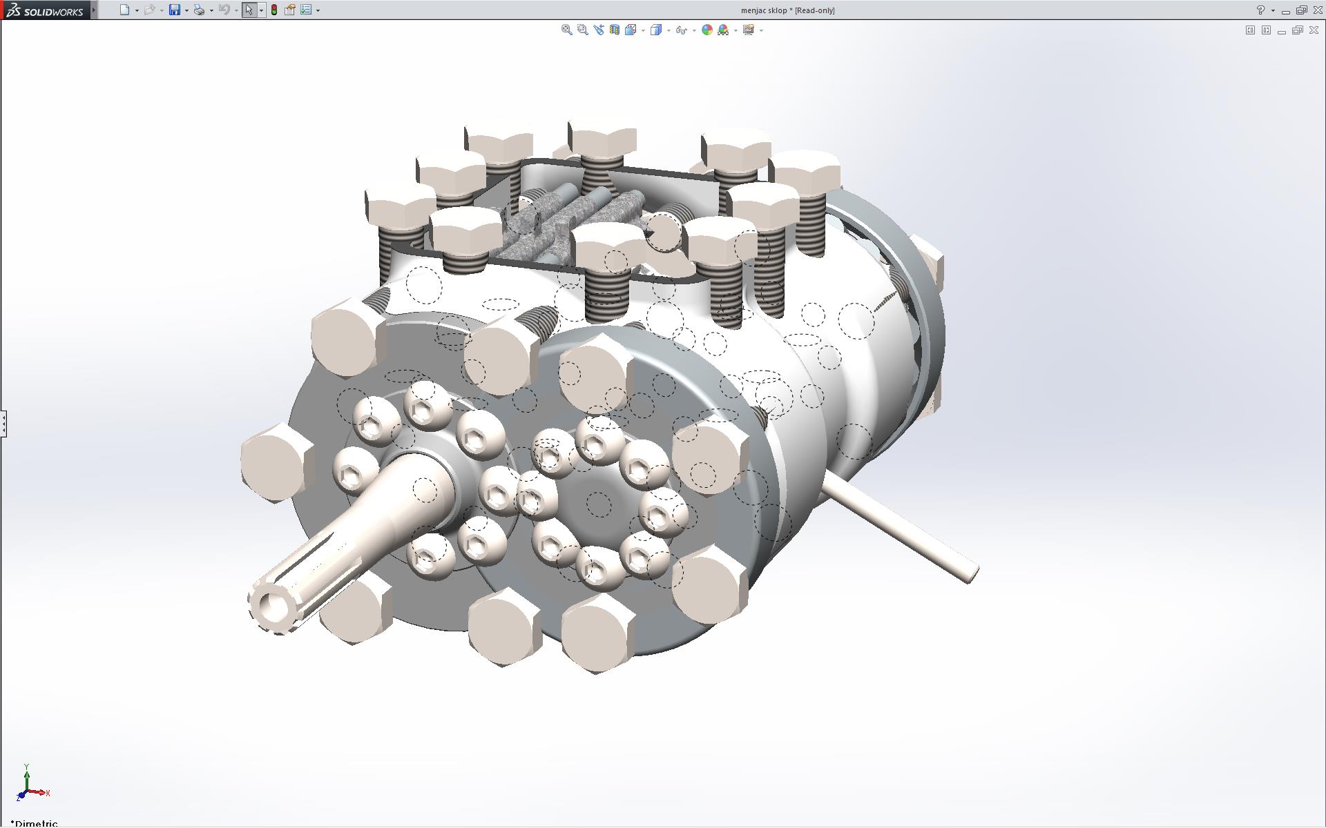
Task: Click the Apply Scene icon
Action: pyautogui.click(x=723, y=30)
